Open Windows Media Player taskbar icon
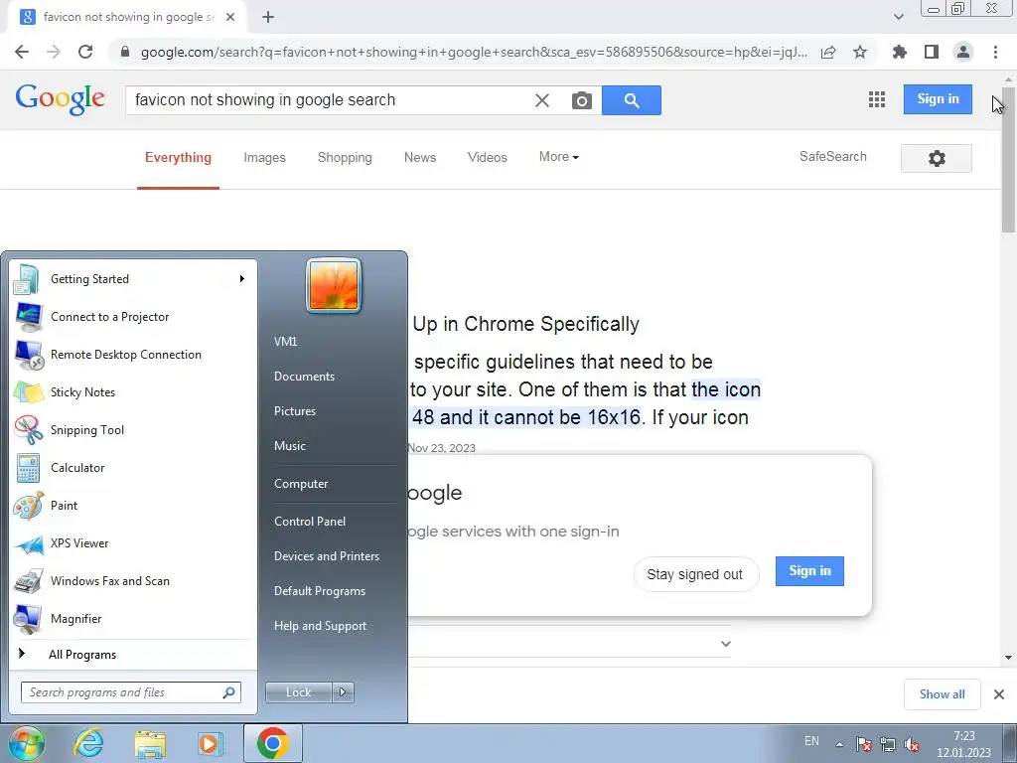The height and width of the screenshot is (763, 1017). (211, 743)
